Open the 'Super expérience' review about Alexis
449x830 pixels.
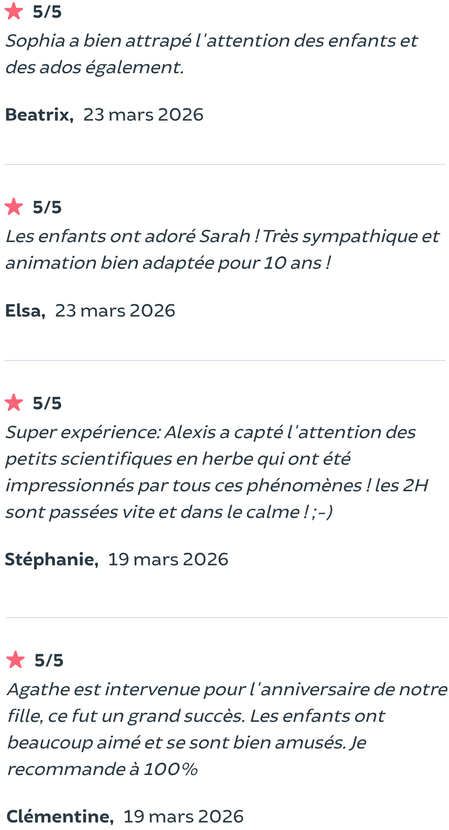(x=217, y=472)
